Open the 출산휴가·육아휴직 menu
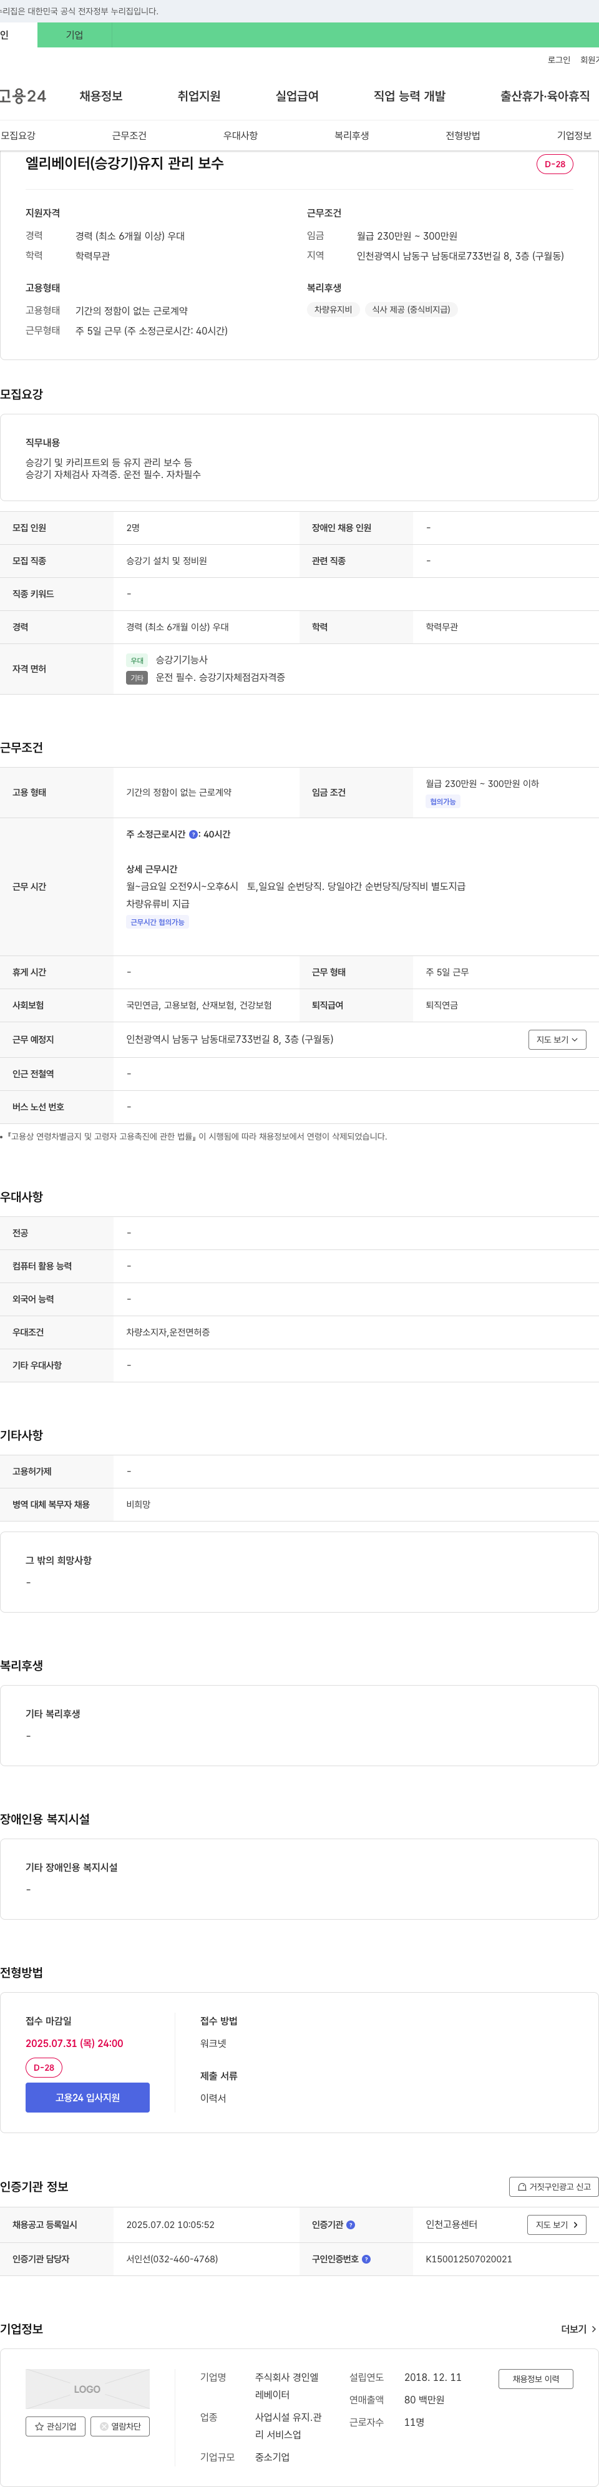 pos(545,97)
